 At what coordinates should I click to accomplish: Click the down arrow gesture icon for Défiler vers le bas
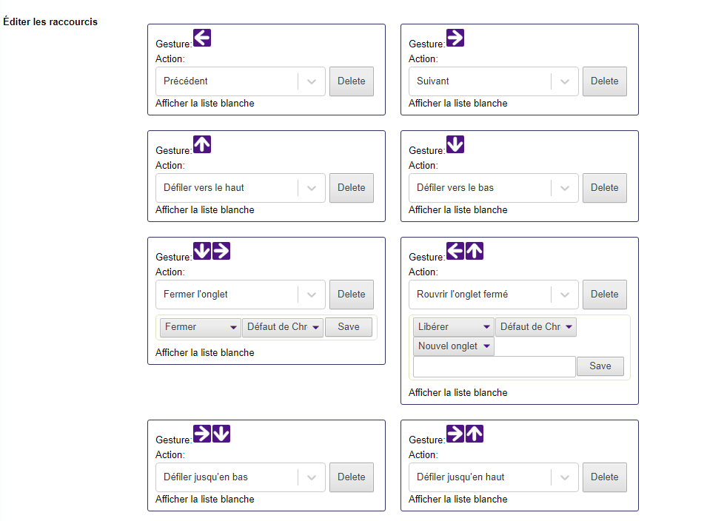click(455, 144)
